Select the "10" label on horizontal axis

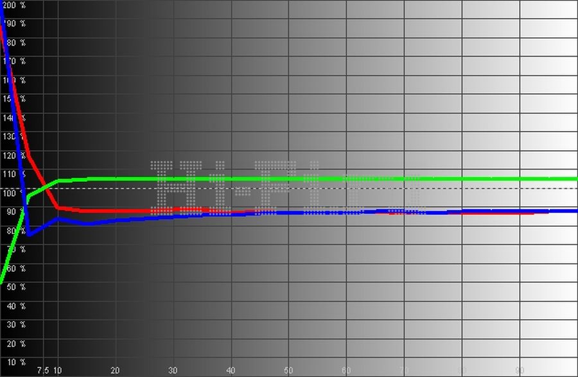tap(58, 371)
